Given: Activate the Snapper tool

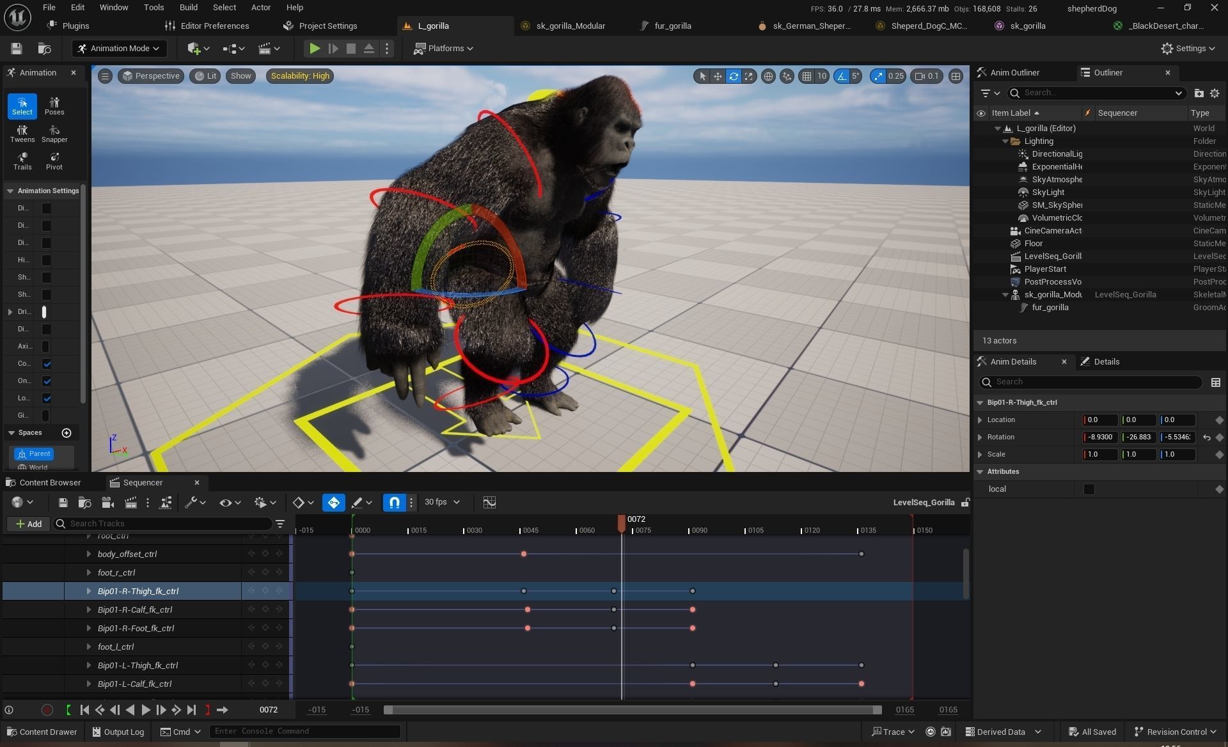Looking at the screenshot, I should (54, 134).
